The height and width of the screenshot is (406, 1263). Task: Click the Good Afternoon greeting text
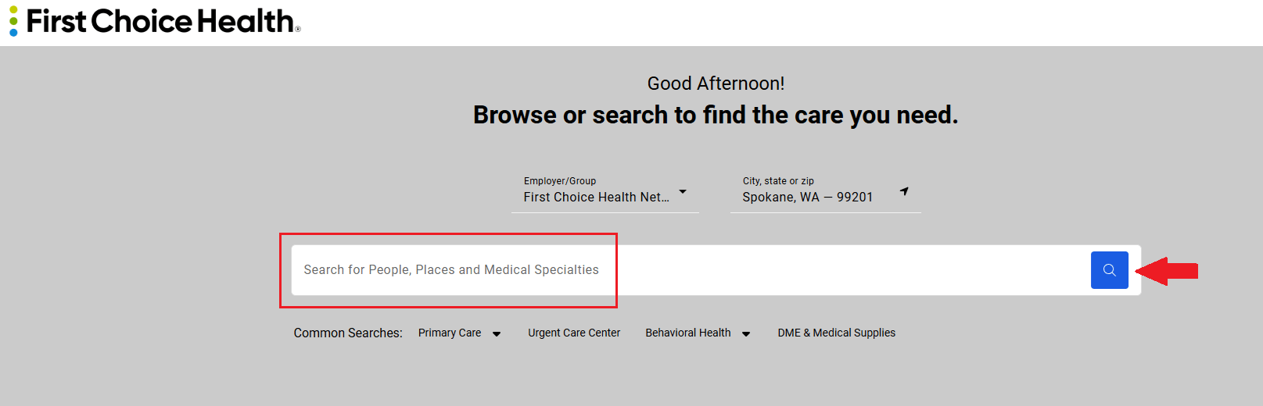click(x=716, y=84)
